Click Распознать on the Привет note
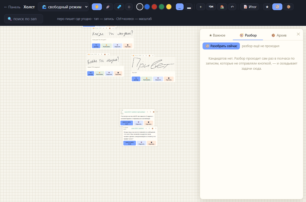 tap(147, 79)
